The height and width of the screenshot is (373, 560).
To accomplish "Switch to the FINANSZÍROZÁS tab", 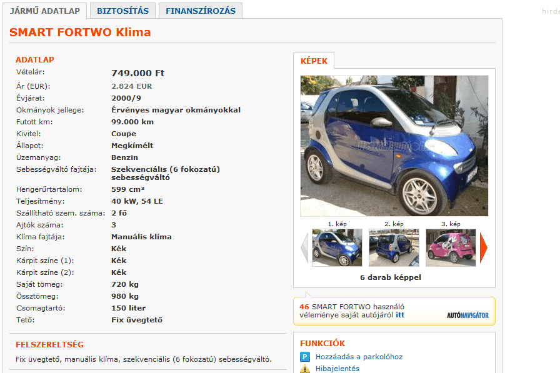I will point(201,11).
